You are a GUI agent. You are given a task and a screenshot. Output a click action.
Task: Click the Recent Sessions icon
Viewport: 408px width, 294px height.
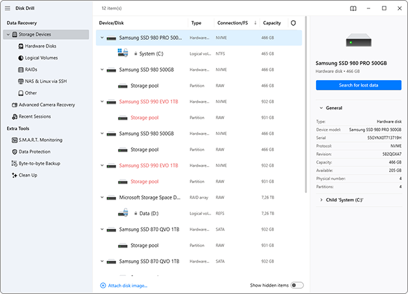tap(14, 117)
